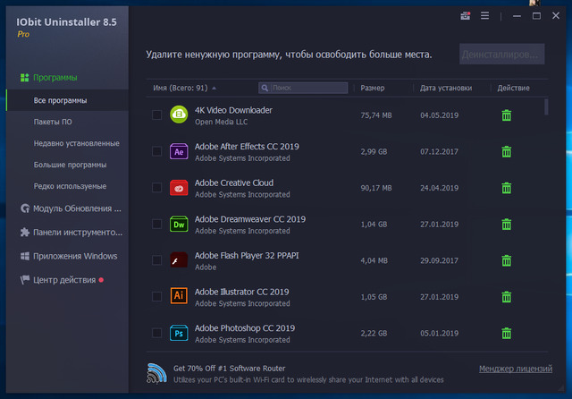Viewport: 572px width, 399px height.
Task: Tick the checkbox for Adobe Creative Cloud
Action: pos(157,188)
